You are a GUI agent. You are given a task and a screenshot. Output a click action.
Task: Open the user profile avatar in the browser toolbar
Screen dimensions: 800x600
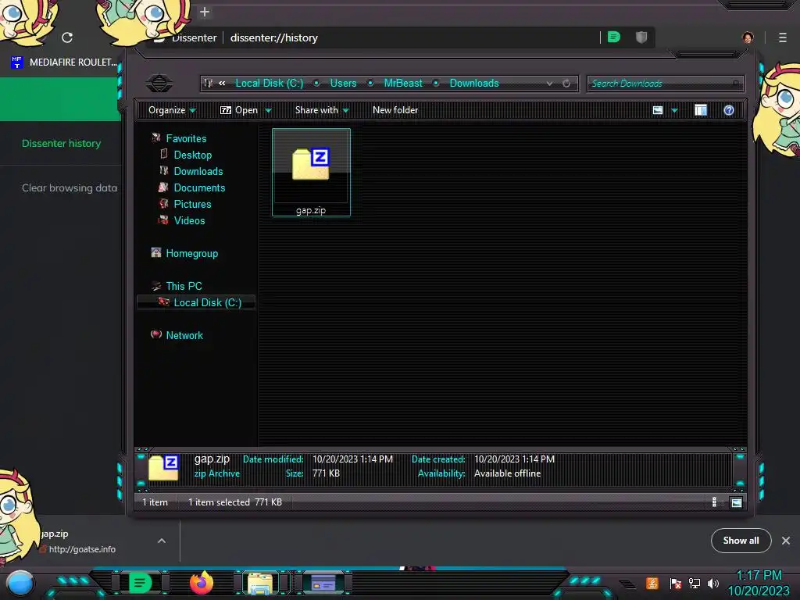click(x=748, y=37)
